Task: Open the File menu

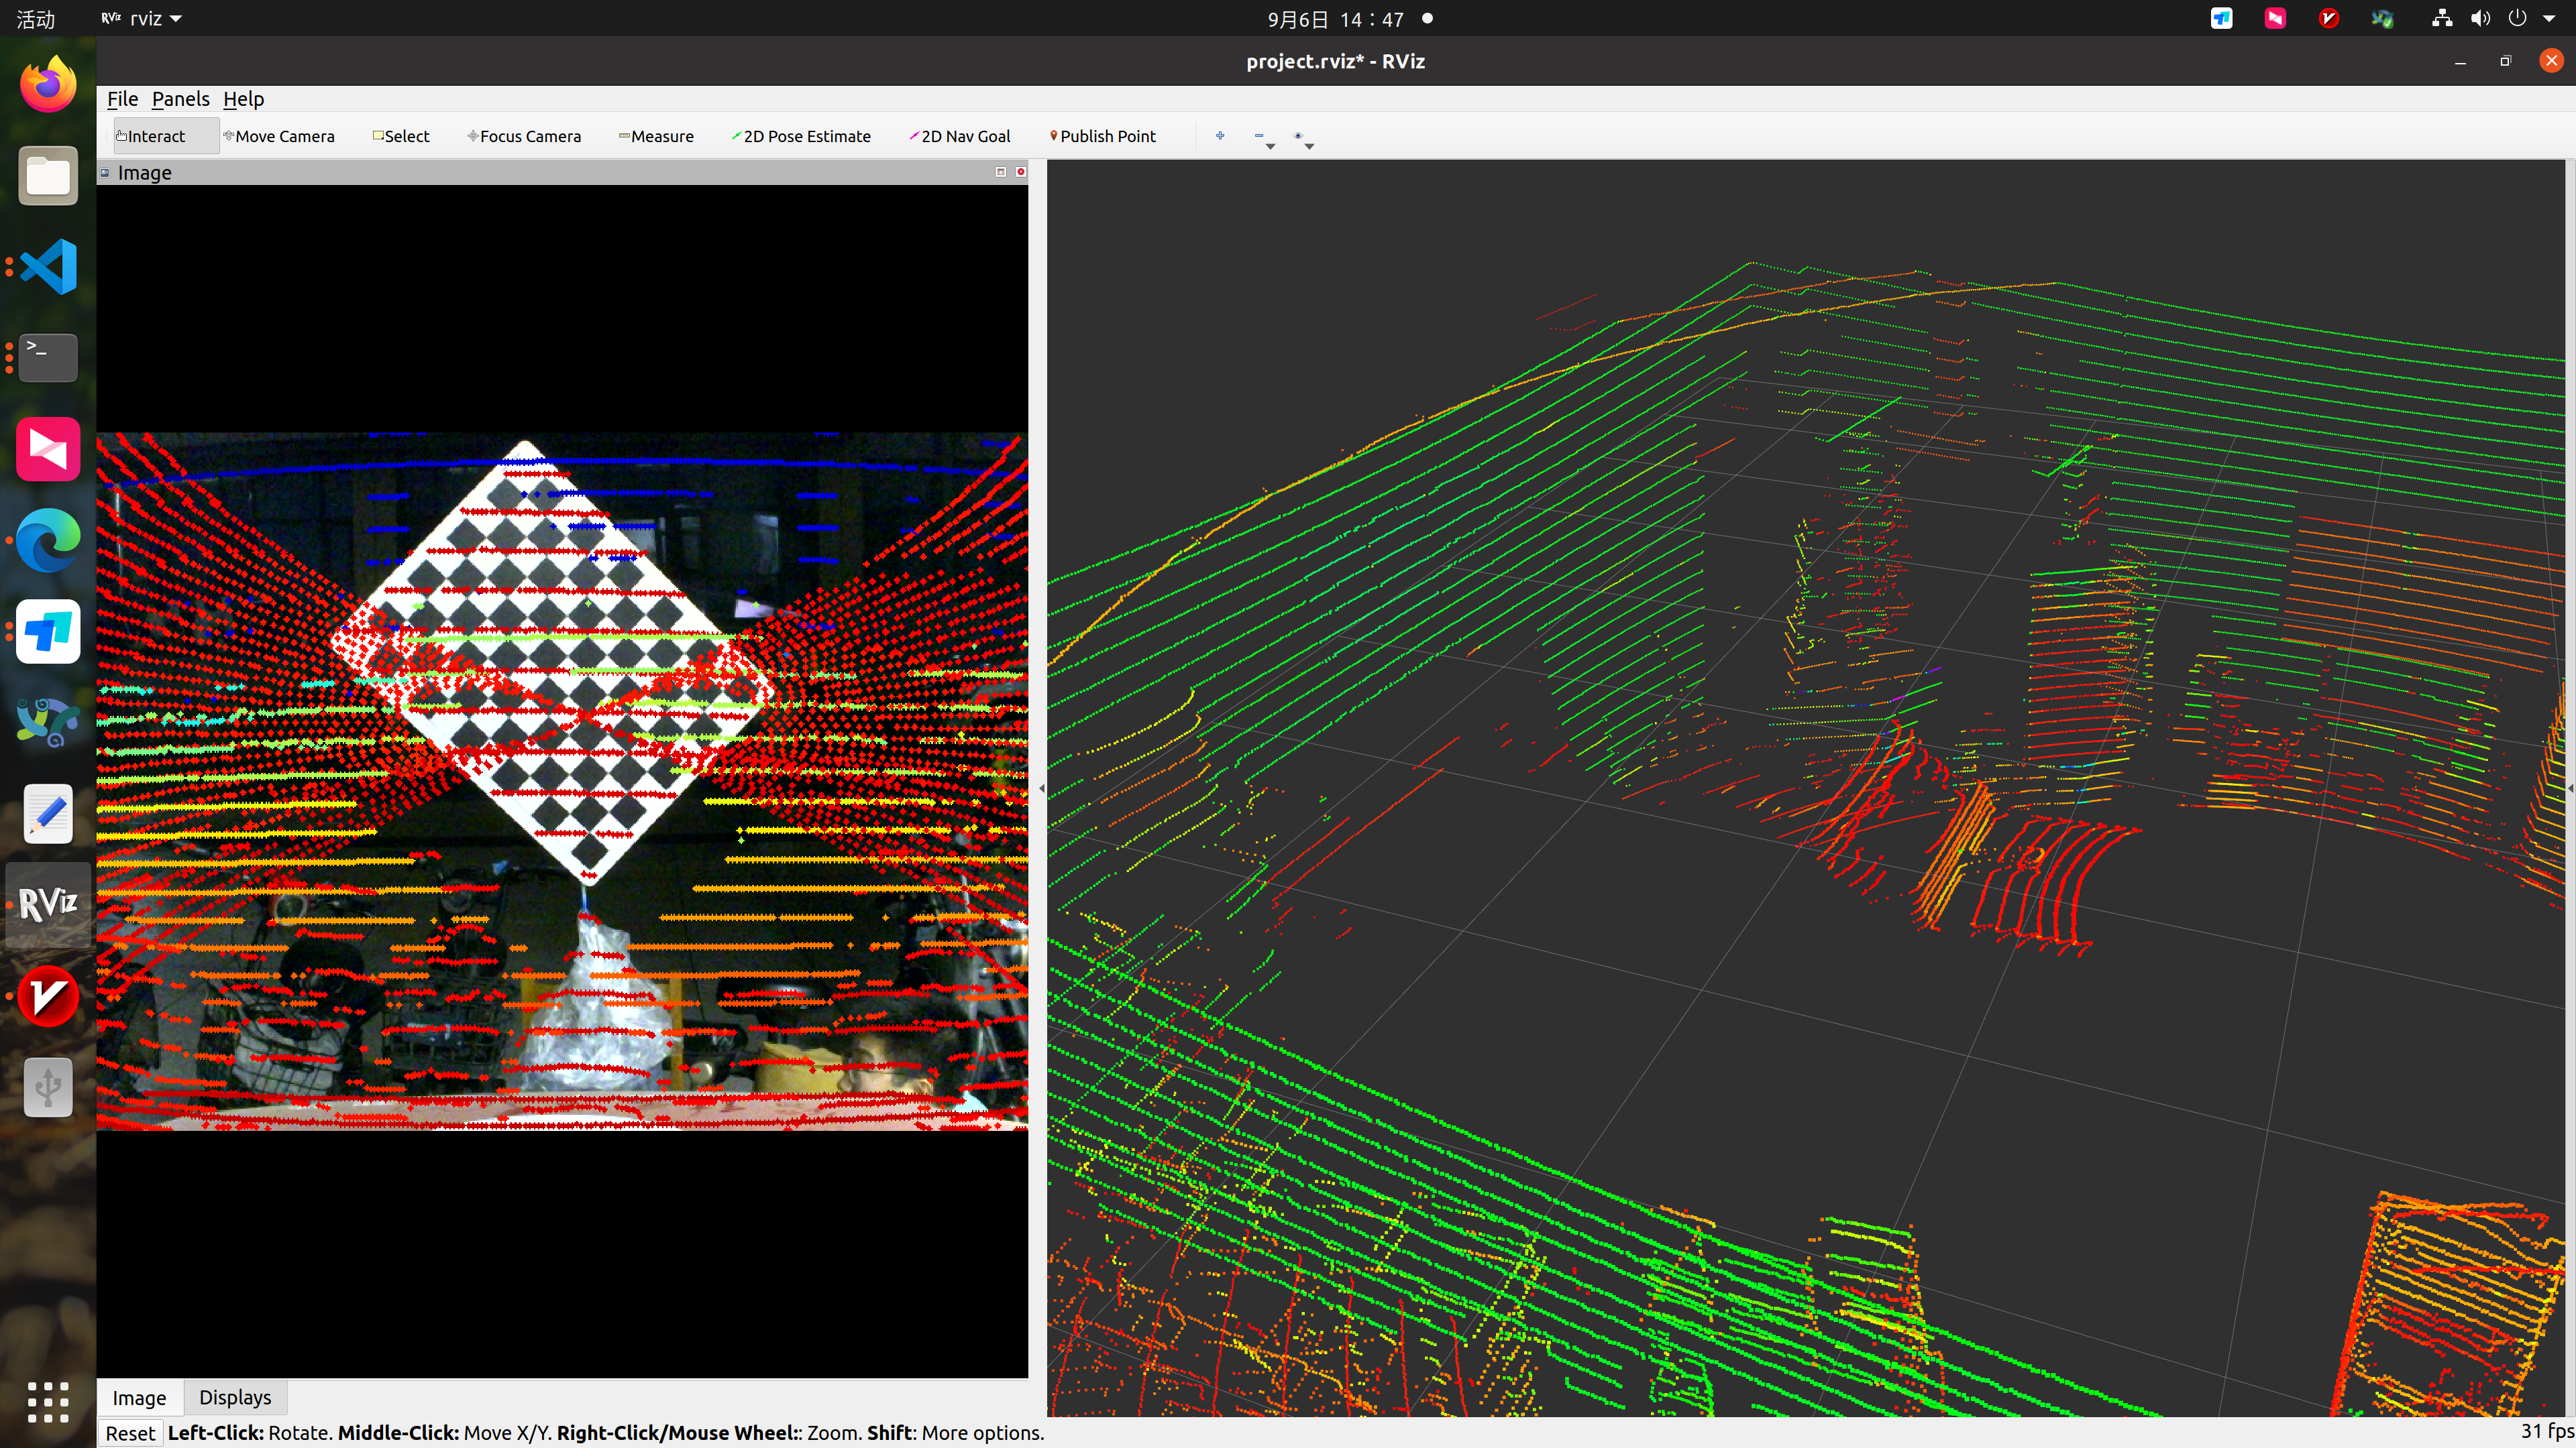Action: (122, 99)
